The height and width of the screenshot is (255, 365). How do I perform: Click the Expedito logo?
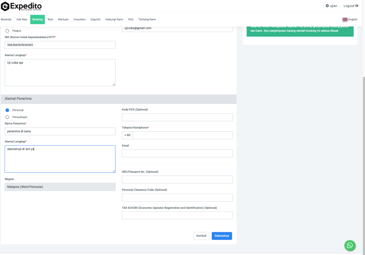[21, 6]
